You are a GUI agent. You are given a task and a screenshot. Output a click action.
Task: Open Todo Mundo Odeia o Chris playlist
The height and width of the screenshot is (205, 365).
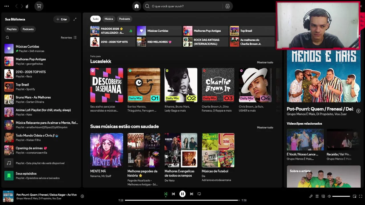[41, 138]
